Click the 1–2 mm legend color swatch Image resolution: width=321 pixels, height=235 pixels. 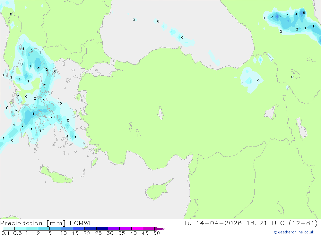coord(32,229)
